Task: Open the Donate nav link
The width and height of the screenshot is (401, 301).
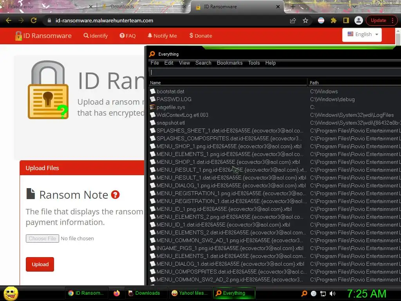Action: (201, 36)
